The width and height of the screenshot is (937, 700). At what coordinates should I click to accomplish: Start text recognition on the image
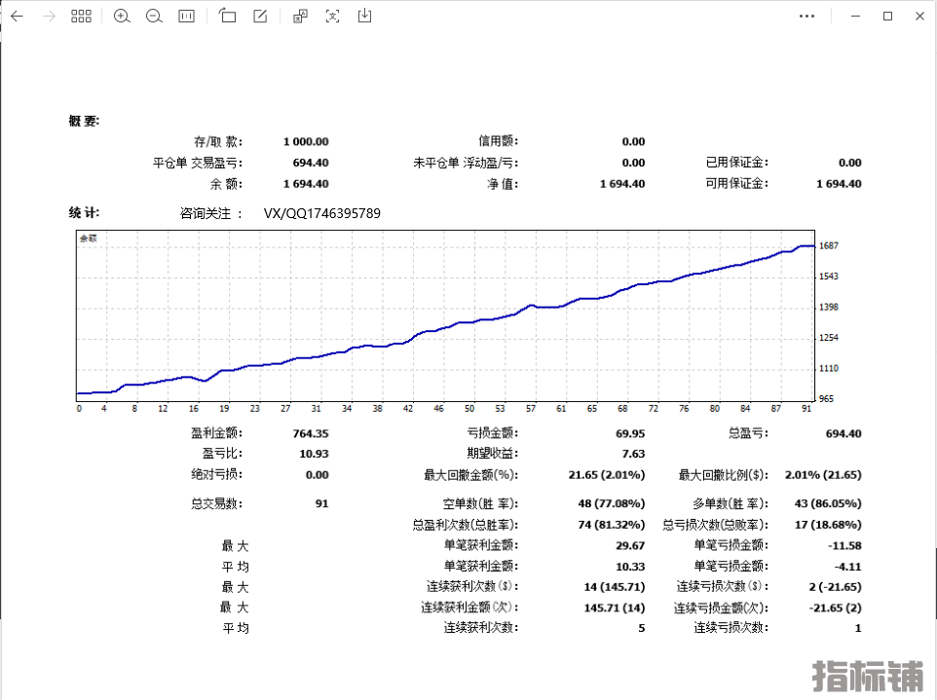click(x=333, y=17)
